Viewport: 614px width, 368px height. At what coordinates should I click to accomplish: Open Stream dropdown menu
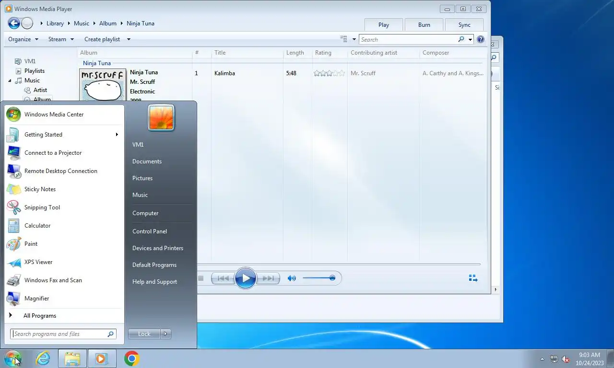[x=61, y=39]
